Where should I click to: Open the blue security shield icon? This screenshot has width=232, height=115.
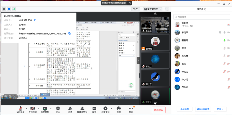pyautogui.click(x=9, y=9)
